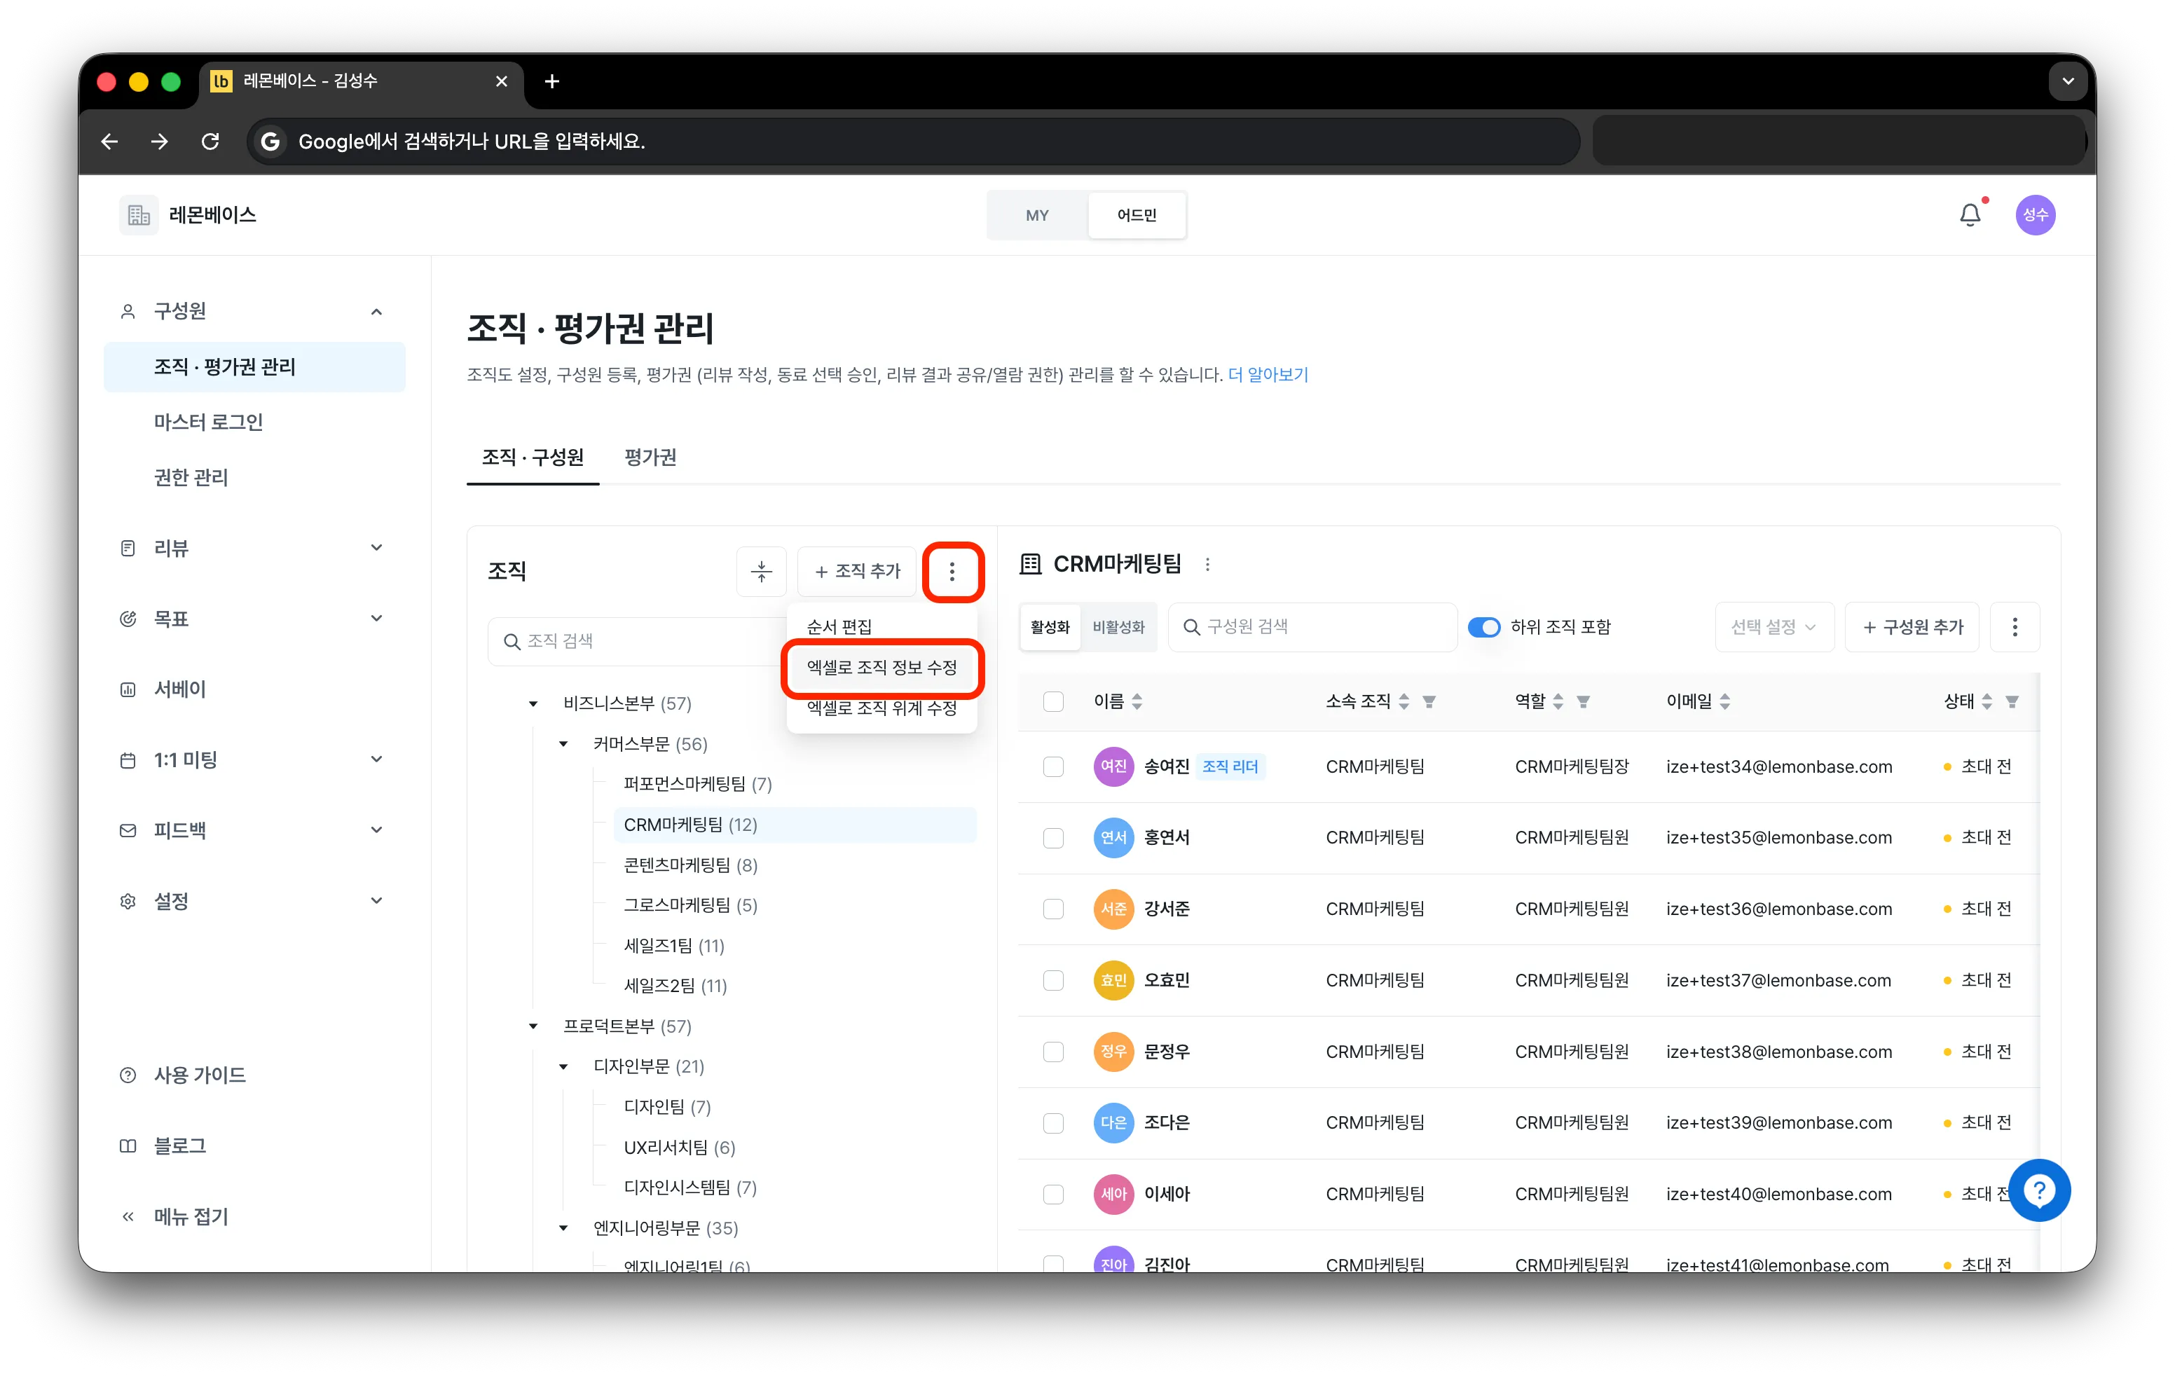Open 사용 가이드 in the sidebar

[x=200, y=1075]
